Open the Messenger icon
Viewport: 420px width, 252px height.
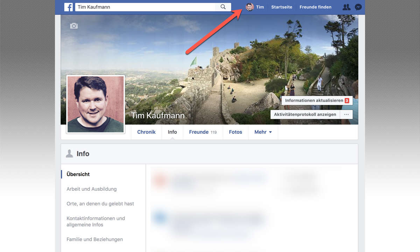[358, 7]
